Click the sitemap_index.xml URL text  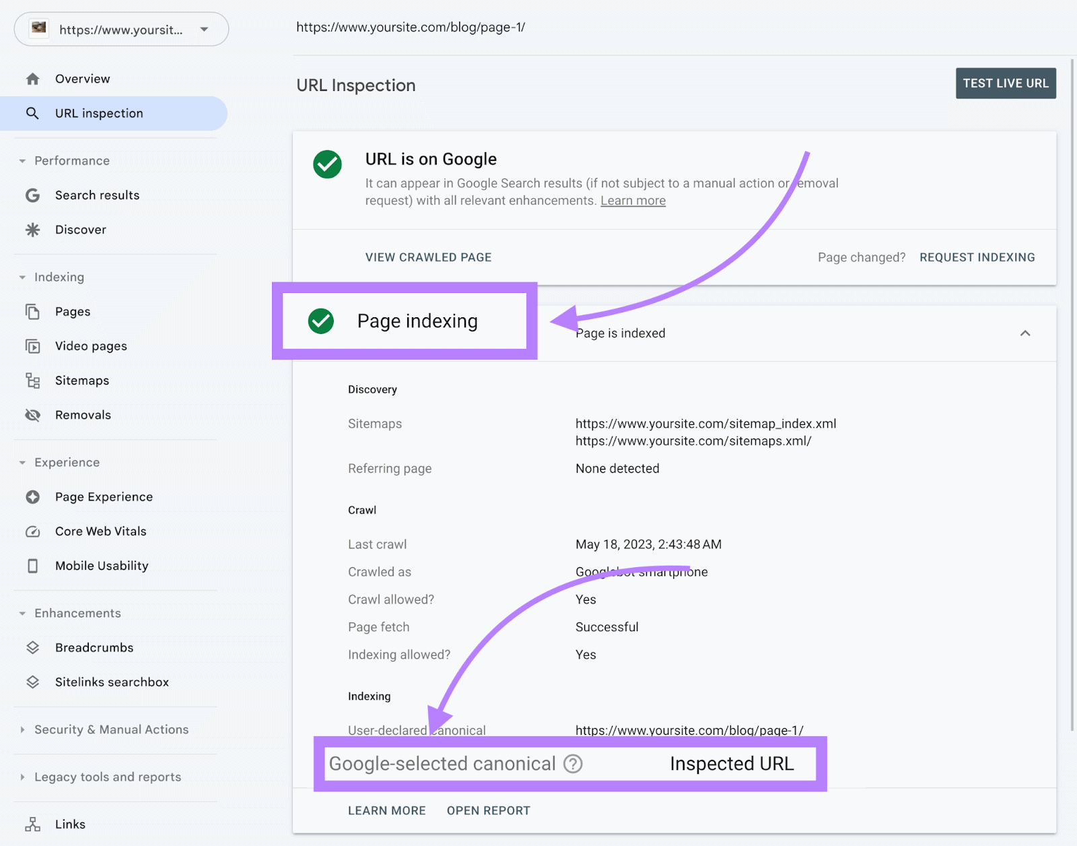pos(705,424)
